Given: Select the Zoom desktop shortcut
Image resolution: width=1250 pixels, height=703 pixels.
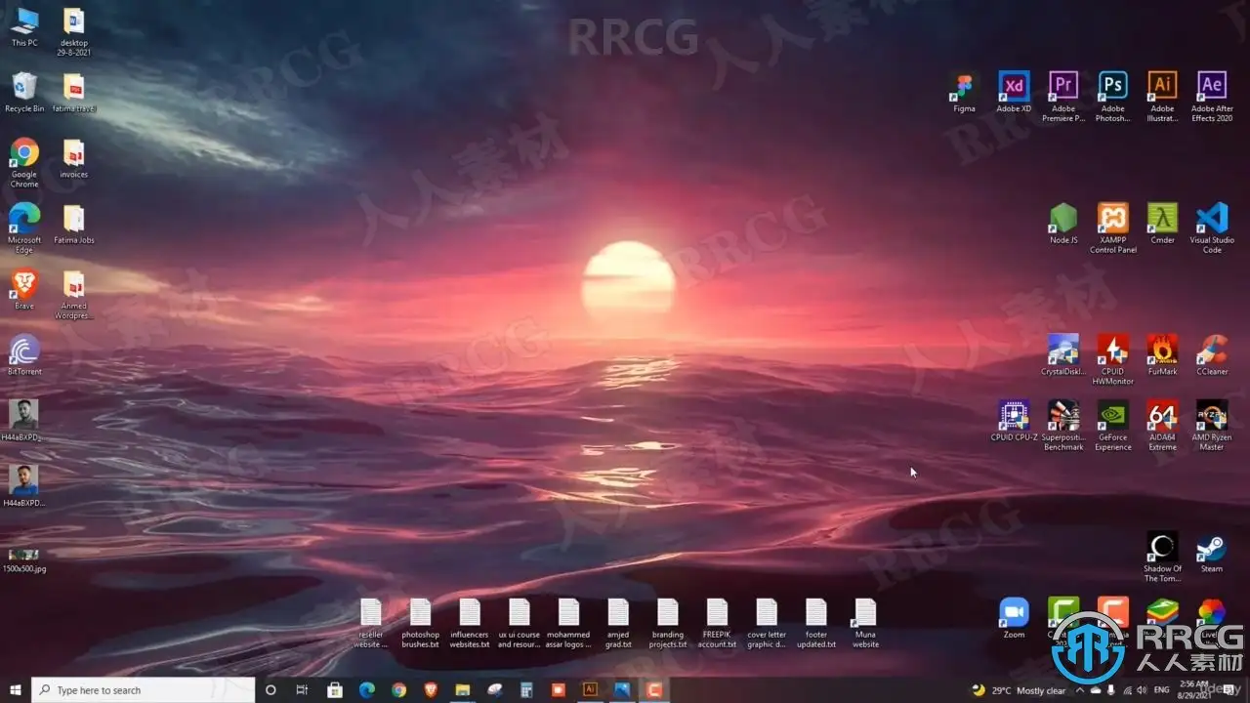Looking at the screenshot, I should tap(1014, 618).
